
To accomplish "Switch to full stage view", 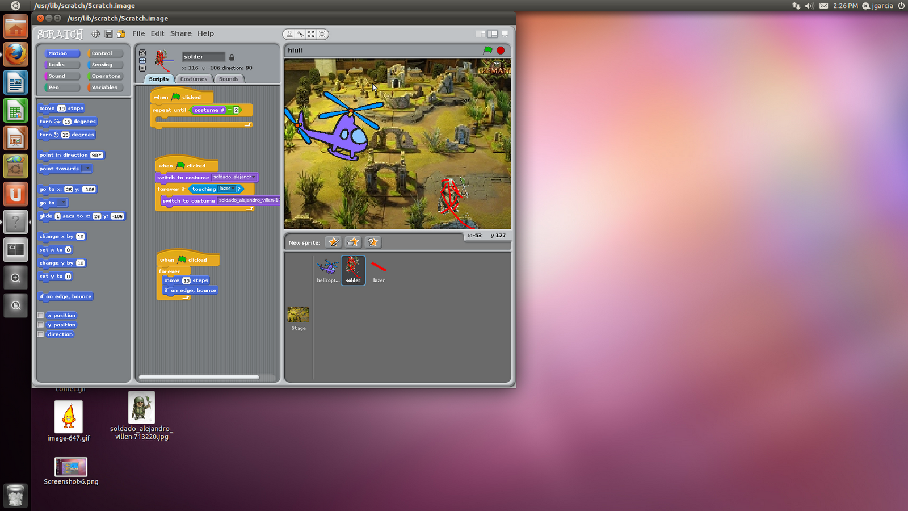I will (493, 34).
